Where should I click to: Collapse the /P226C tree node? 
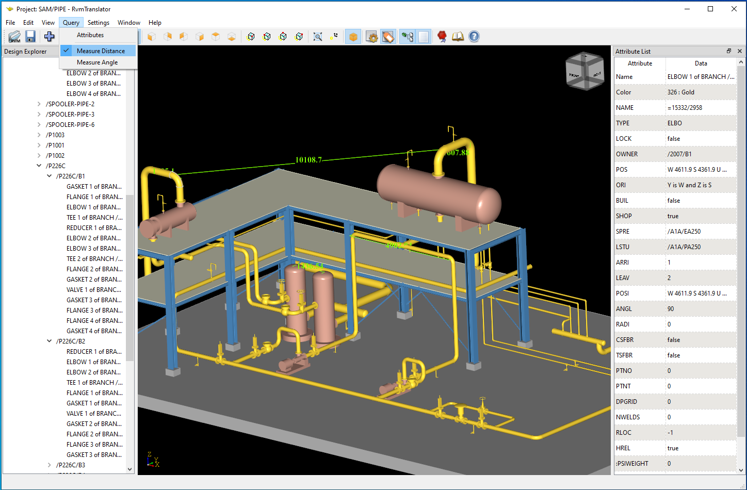(39, 166)
